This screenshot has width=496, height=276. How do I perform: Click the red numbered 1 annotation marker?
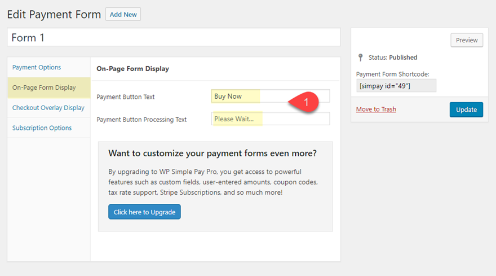point(305,102)
